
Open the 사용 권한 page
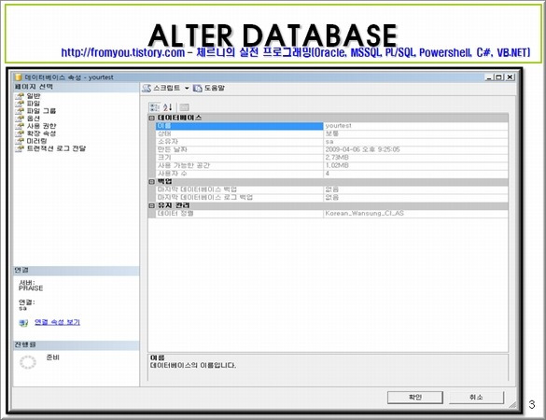[x=41, y=126]
